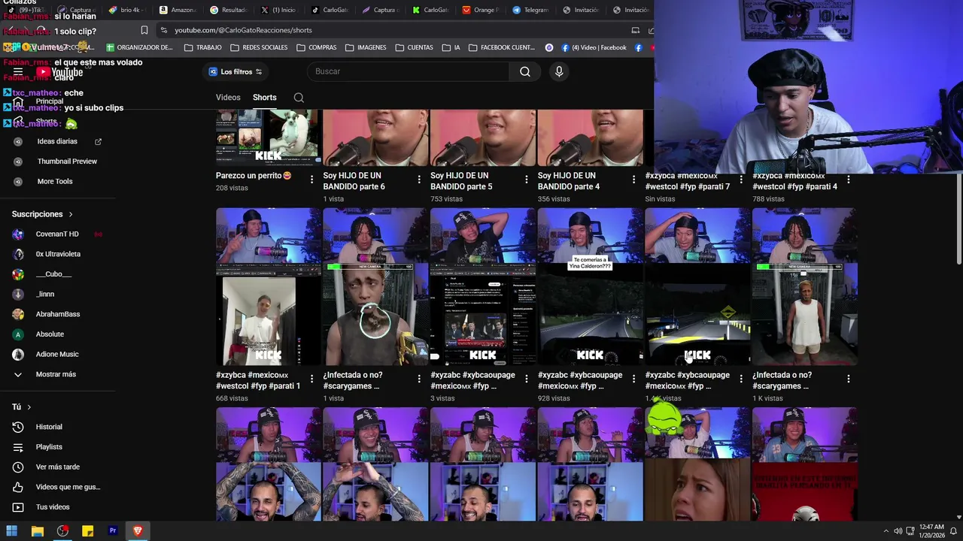Open ORGANIZADOR DE... bookmark
Image resolution: width=963 pixels, height=541 pixels.
pyautogui.click(x=140, y=47)
